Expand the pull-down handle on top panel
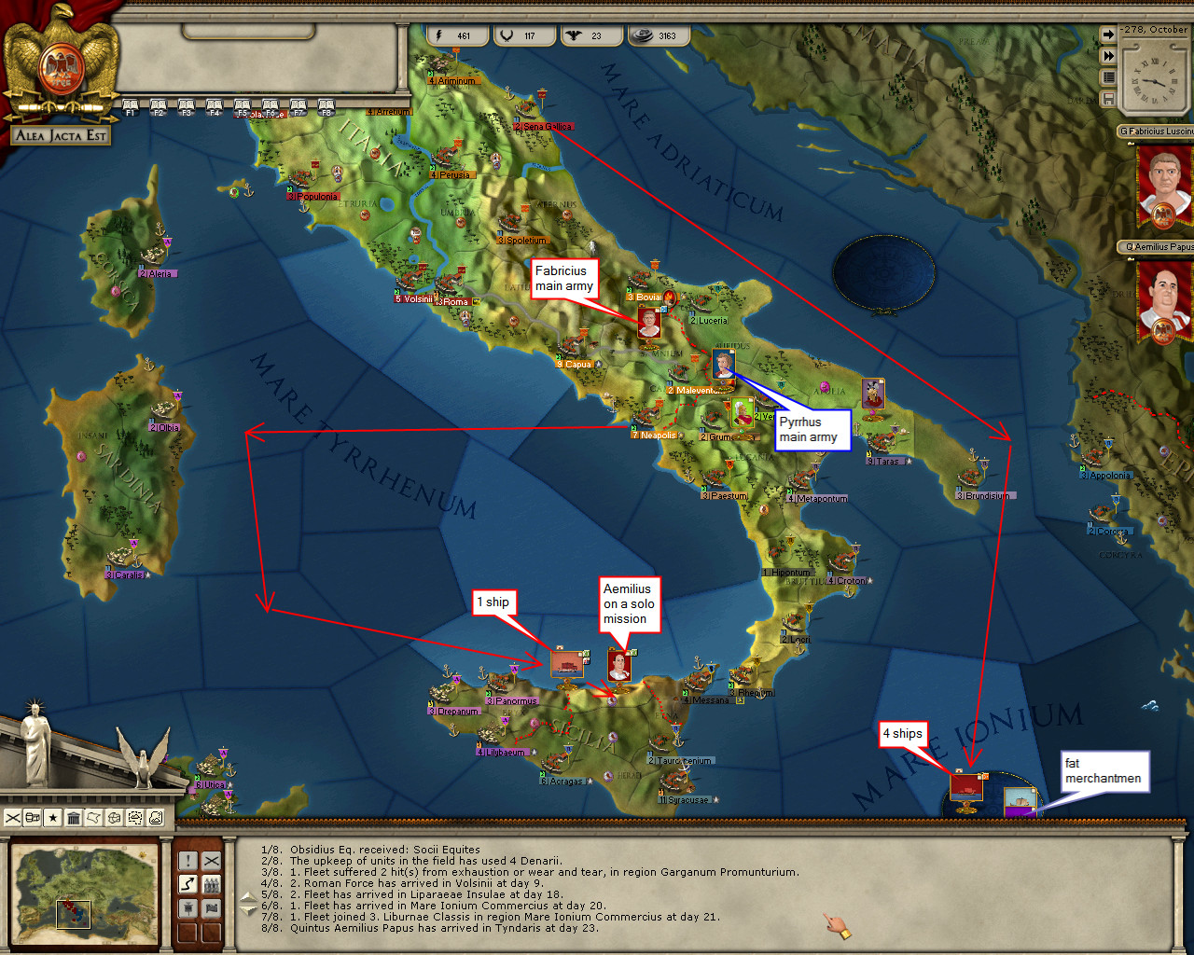 click(249, 33)
